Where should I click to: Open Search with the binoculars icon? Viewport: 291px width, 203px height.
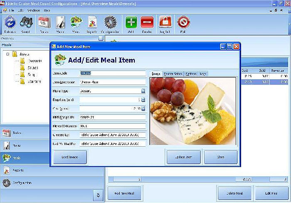coord(27,24)
